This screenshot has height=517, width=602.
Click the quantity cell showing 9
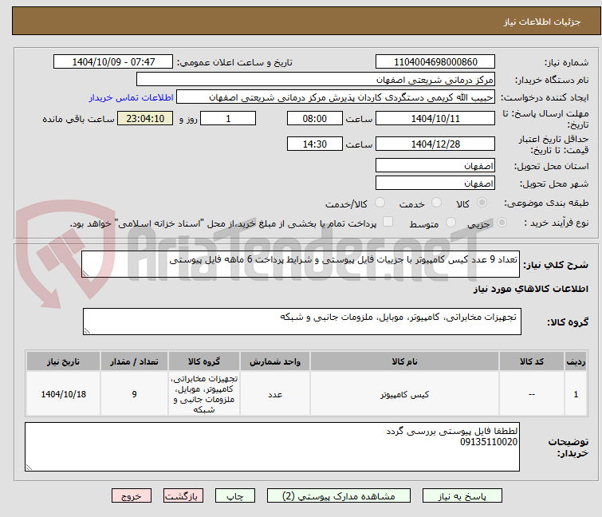[x=134, y=394]
